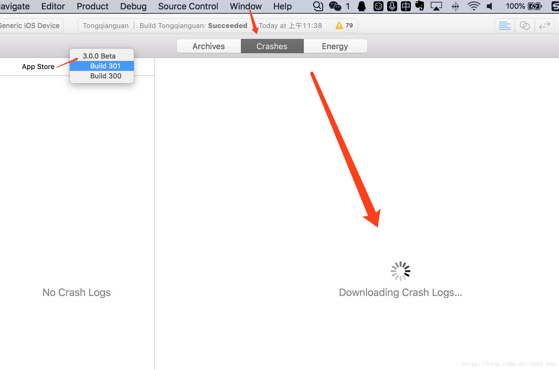
Task: Select the Generic iOS Device destination
Action: 31,25
